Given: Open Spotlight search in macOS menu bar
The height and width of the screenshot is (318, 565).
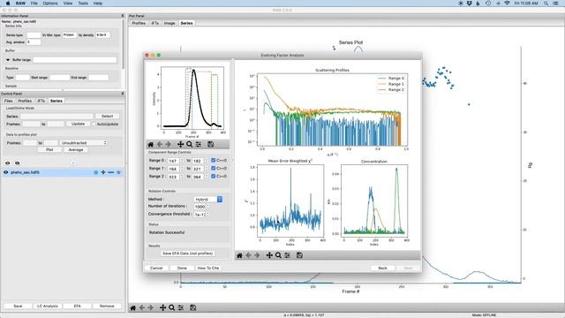Looking at the screenshot, I should 546,4.
